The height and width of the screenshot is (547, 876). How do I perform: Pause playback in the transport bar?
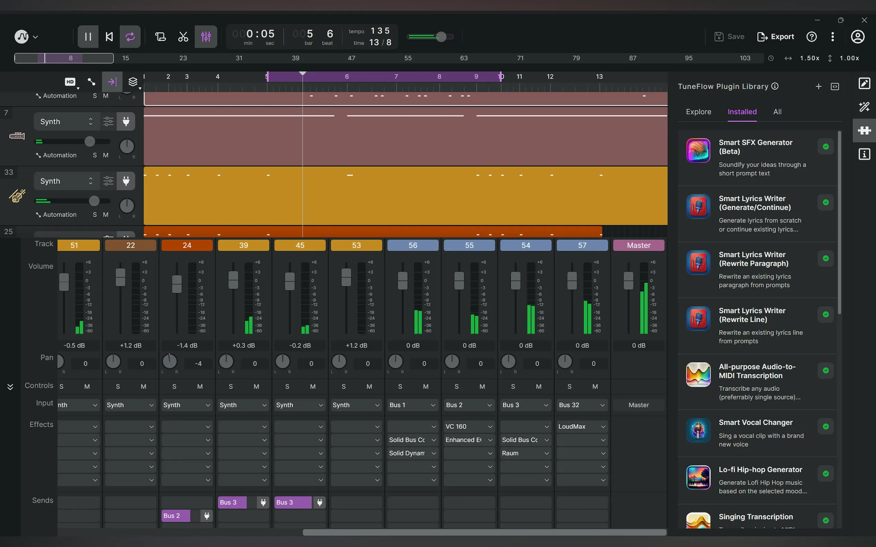tap(88, 37)
